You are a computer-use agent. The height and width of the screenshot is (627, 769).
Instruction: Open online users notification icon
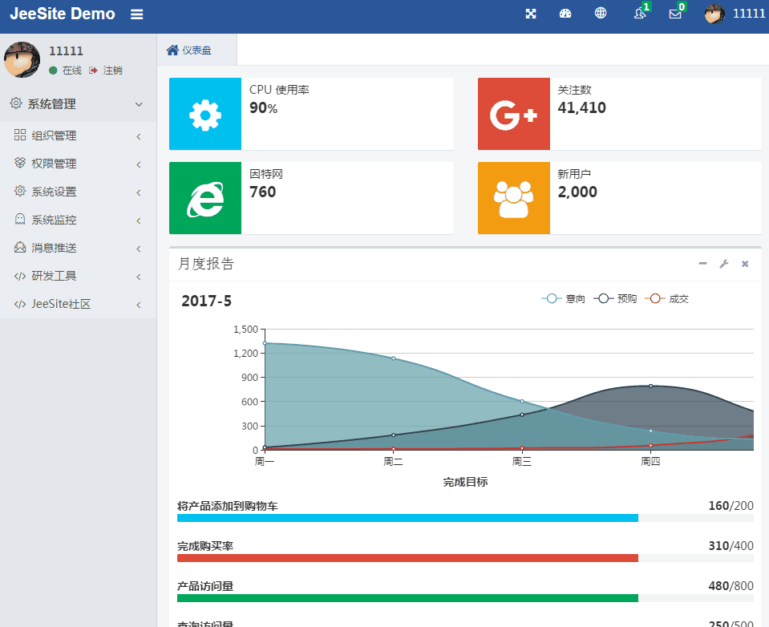tap(639, 14)
